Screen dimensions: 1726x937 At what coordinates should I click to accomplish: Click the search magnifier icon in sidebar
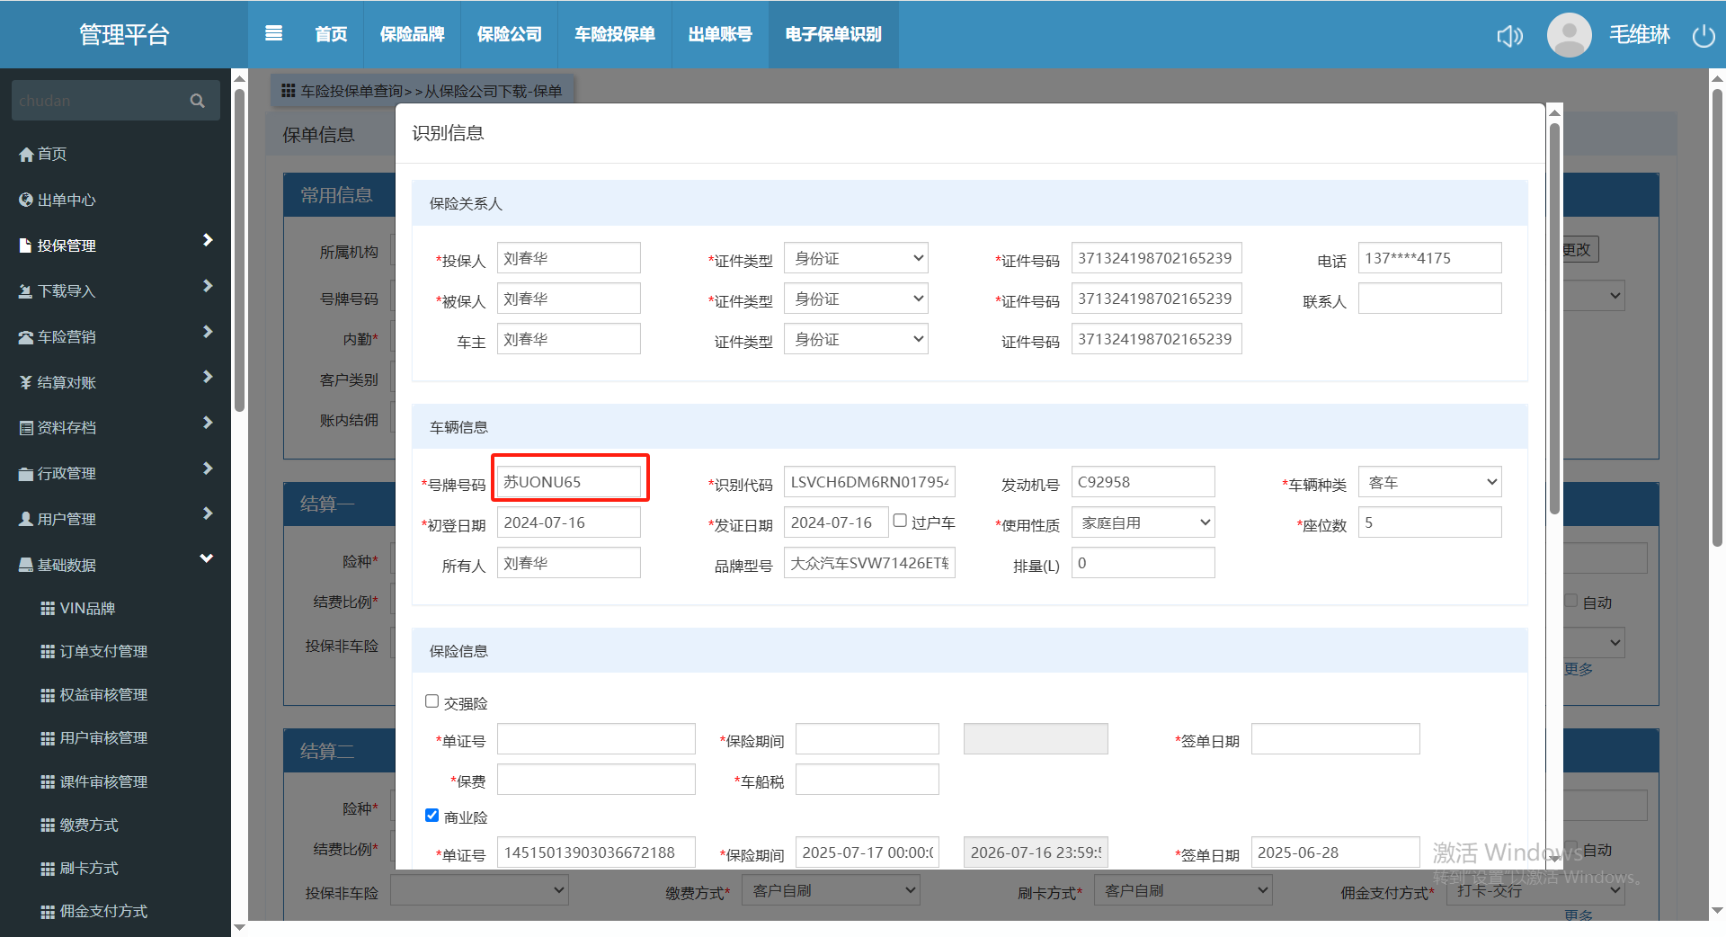pyautogui.click(x=198, y=101)
